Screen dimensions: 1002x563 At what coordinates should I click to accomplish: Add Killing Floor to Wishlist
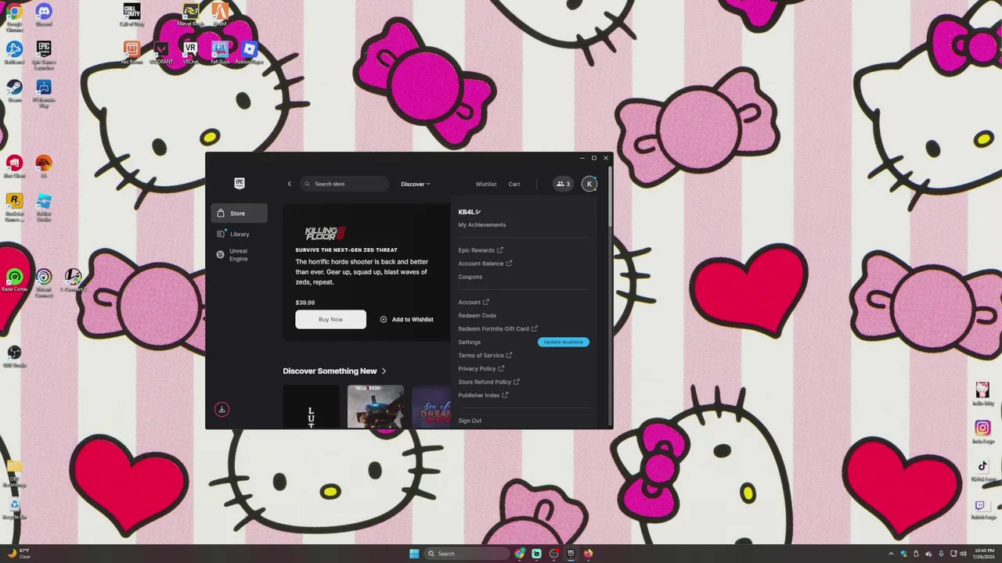tap(406, 319)
